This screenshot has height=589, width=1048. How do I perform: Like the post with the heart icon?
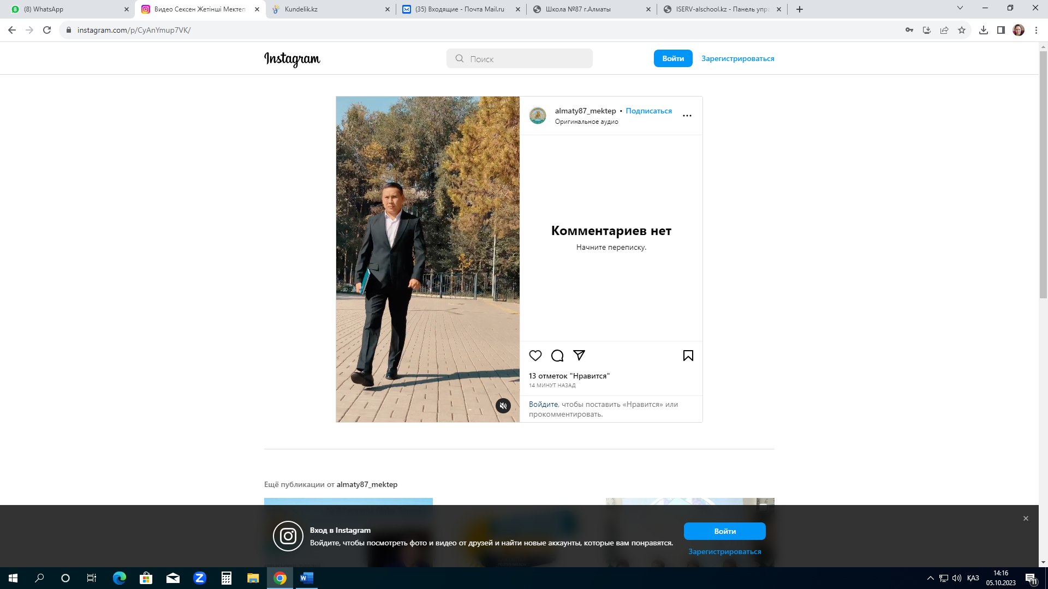click(x=535, y=356)
